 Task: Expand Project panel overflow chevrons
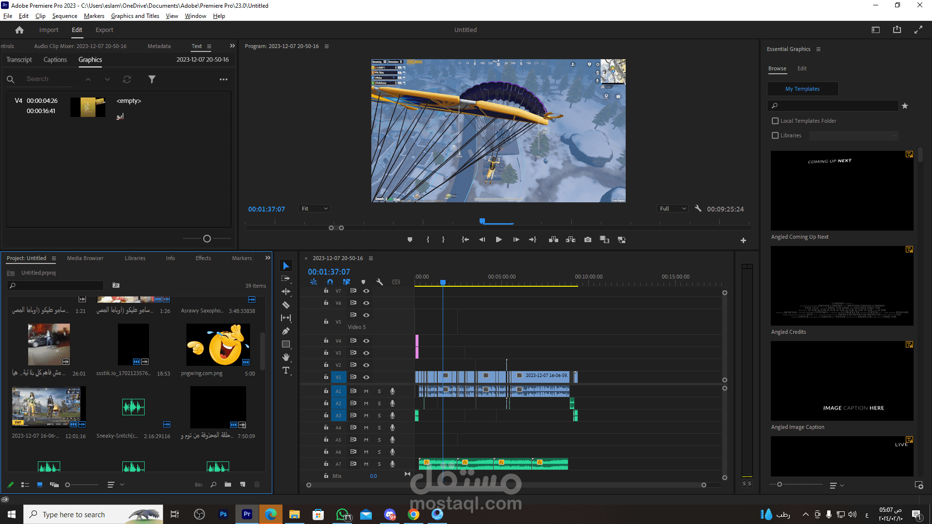click(267, 258)
